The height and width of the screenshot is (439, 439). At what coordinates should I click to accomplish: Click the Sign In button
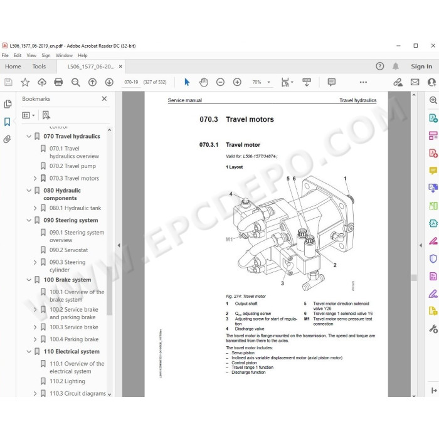pyautogui.click(x=421, y=66)
